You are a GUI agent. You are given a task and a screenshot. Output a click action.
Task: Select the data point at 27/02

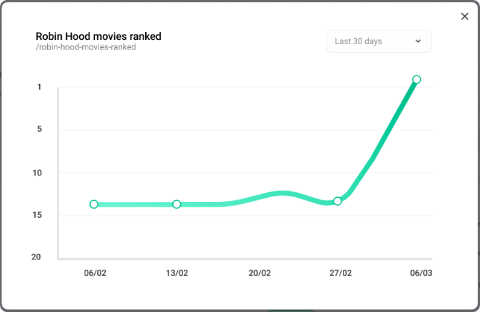tap(337, 201)
